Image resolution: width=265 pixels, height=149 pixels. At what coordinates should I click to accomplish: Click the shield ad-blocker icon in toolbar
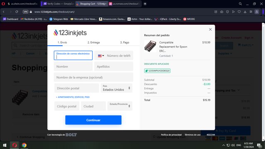coord(228,12)
